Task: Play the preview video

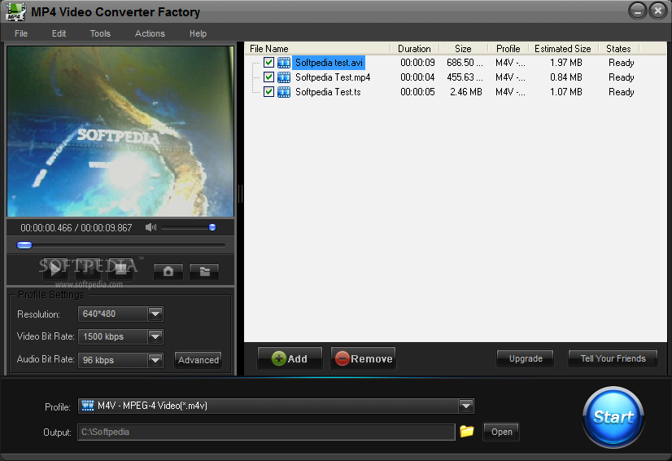Action: click(x=55, y=270)
